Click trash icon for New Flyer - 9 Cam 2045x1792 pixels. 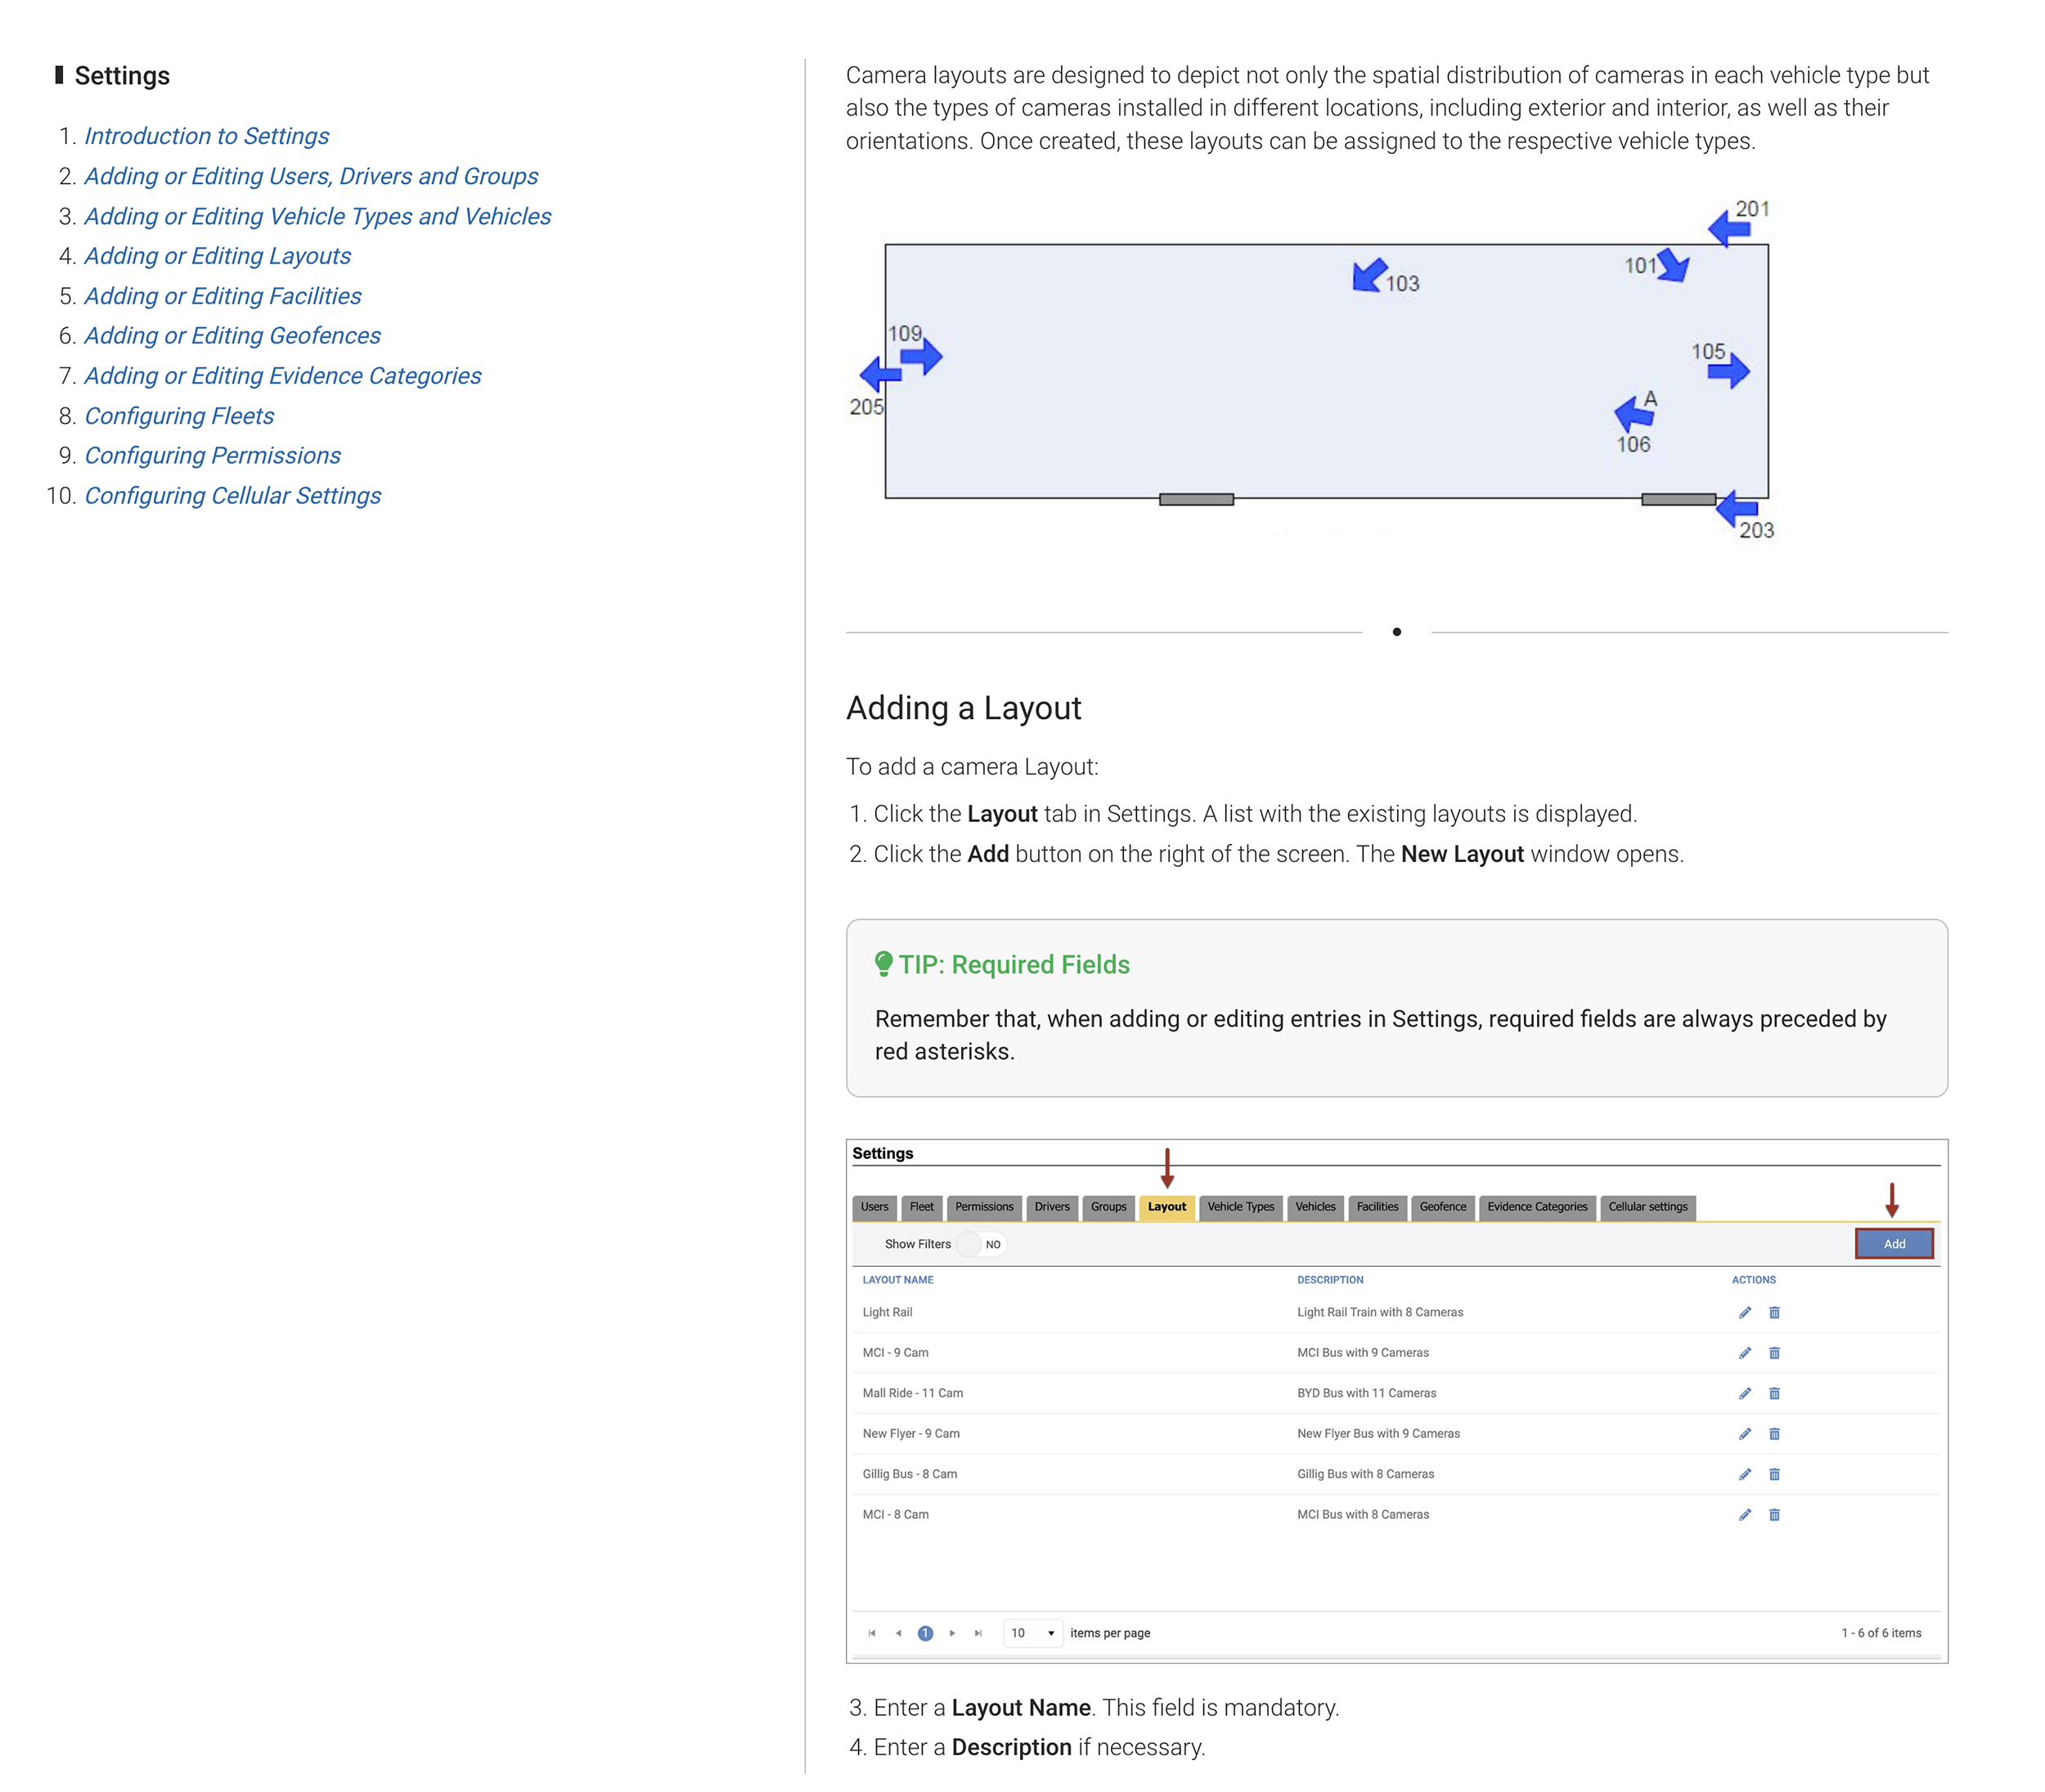point(1774,1434)
